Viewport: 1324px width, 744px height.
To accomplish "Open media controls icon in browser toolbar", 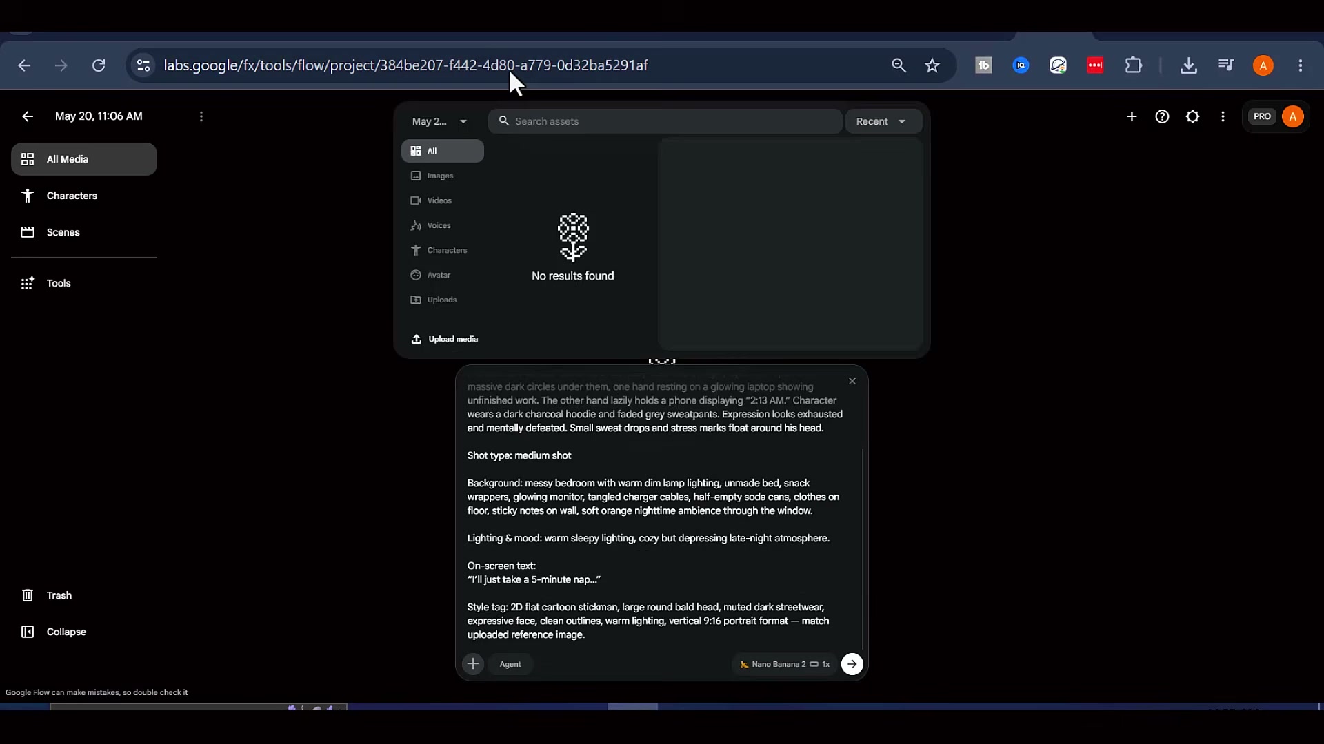I will 1225,65.
